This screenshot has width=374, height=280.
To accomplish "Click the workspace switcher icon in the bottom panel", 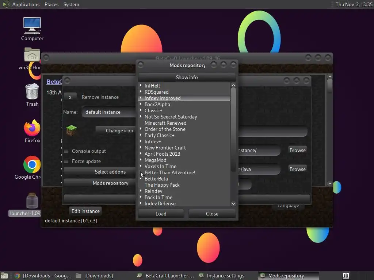I will 346,276.
